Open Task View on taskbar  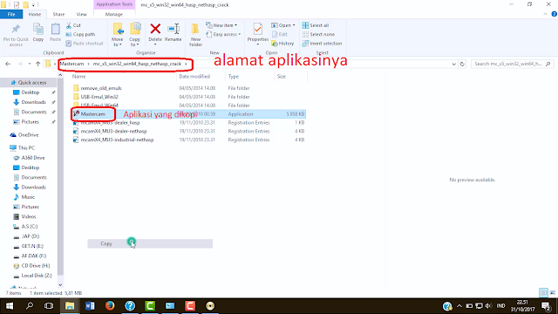[x=49, y=306]
